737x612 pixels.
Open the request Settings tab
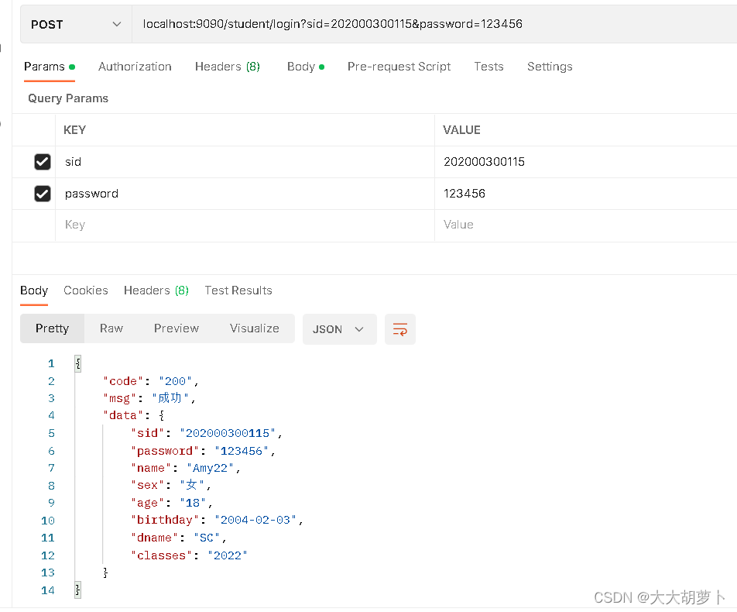click(550, 67)
